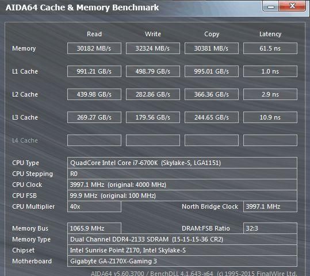Click the Memory Type DDR4-2133 field
This screenshot has width=310, height=276.
click(182, 239)
